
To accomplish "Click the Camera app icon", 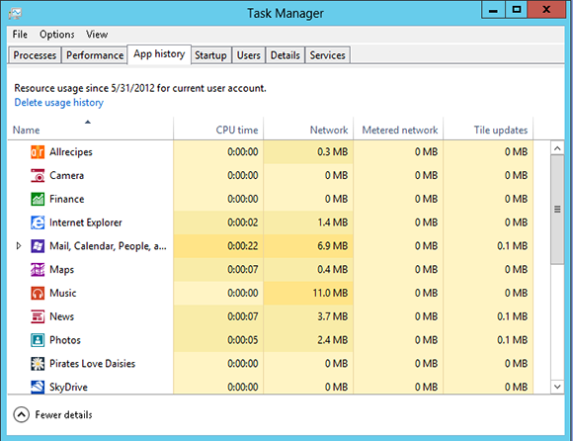I will tap(38, 176).
